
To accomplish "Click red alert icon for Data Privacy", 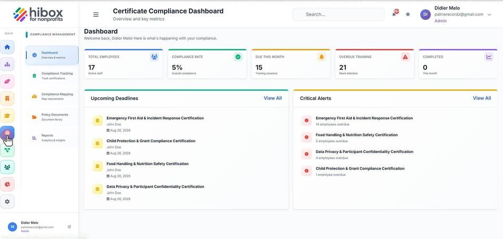I will [x=306, y=154].
